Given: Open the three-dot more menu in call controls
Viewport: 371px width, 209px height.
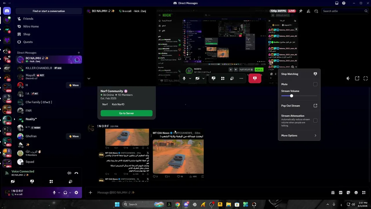Looking at the screenshot, I should point(241,78).
